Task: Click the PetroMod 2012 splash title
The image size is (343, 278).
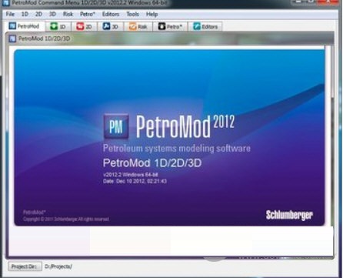Action: [x=185, y=126]
